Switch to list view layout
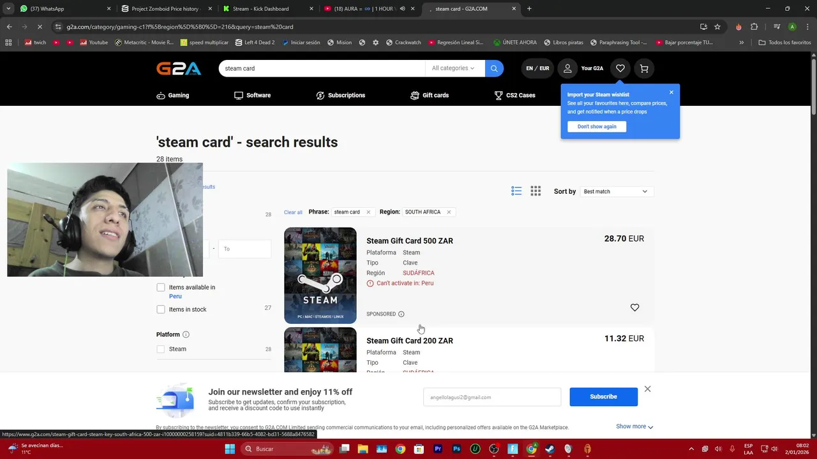Screen dimensions: 817x459 (516, 191)
